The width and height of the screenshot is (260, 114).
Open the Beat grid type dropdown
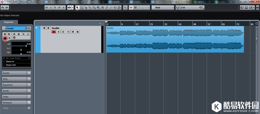(x=163, y=8)
